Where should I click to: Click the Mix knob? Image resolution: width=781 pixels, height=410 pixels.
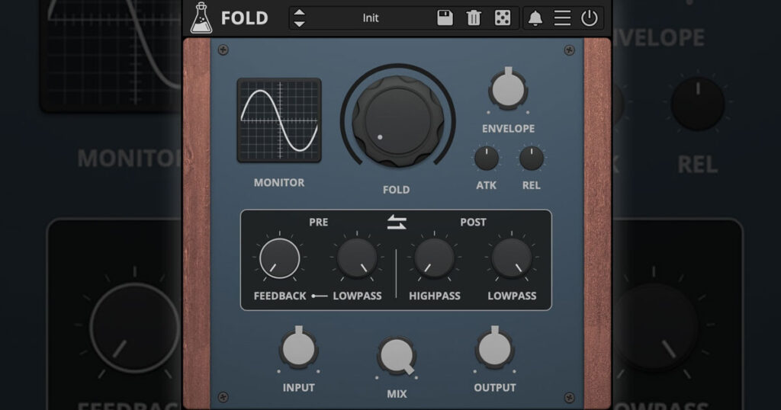pyautogui.click(x=397, y=357)
